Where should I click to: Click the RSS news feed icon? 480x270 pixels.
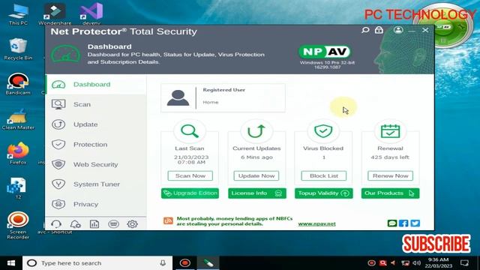click(x=168, y=220)
